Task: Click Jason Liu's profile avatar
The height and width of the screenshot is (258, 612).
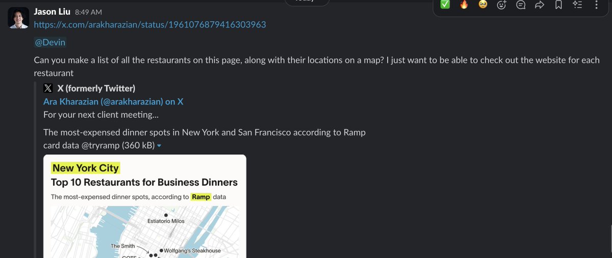Action: [x=17, y=18]
